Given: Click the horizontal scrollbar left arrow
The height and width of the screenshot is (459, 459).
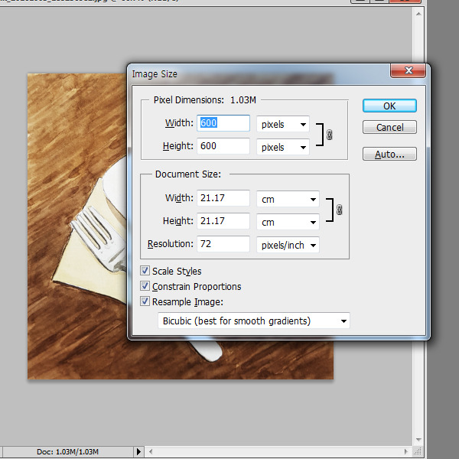Looking at the screenshot, I should point(151,451).
